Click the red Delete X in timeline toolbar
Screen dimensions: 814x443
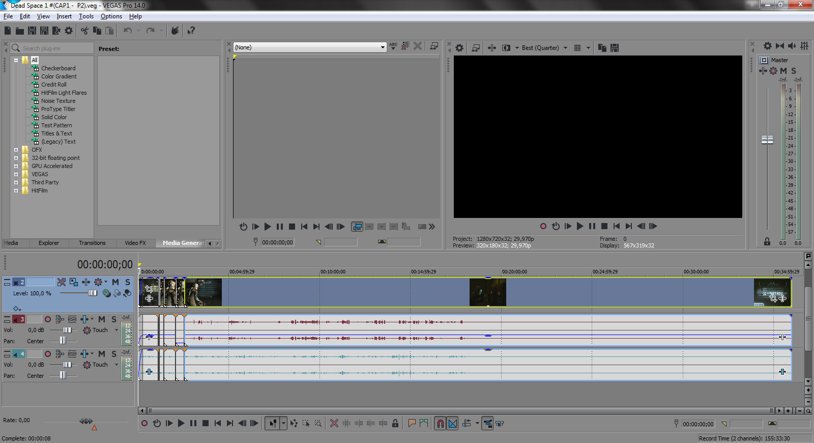tap(334, 423)
